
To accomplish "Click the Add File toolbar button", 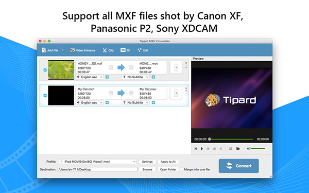I will 50,50.
